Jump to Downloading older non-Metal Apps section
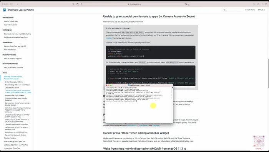This screenshot has height=152, width=269. 17,85
